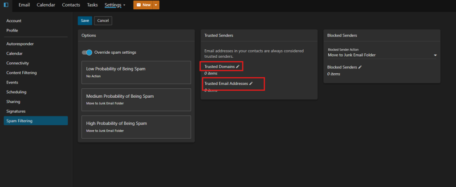Expand the arrow next to the New button
456x187 pixels.
(x=156, y=5)
